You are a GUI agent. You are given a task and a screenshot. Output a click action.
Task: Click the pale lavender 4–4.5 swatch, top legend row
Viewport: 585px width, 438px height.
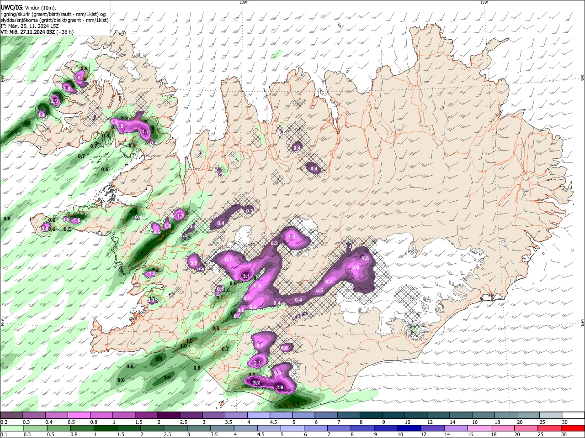[x=258, y=415]
